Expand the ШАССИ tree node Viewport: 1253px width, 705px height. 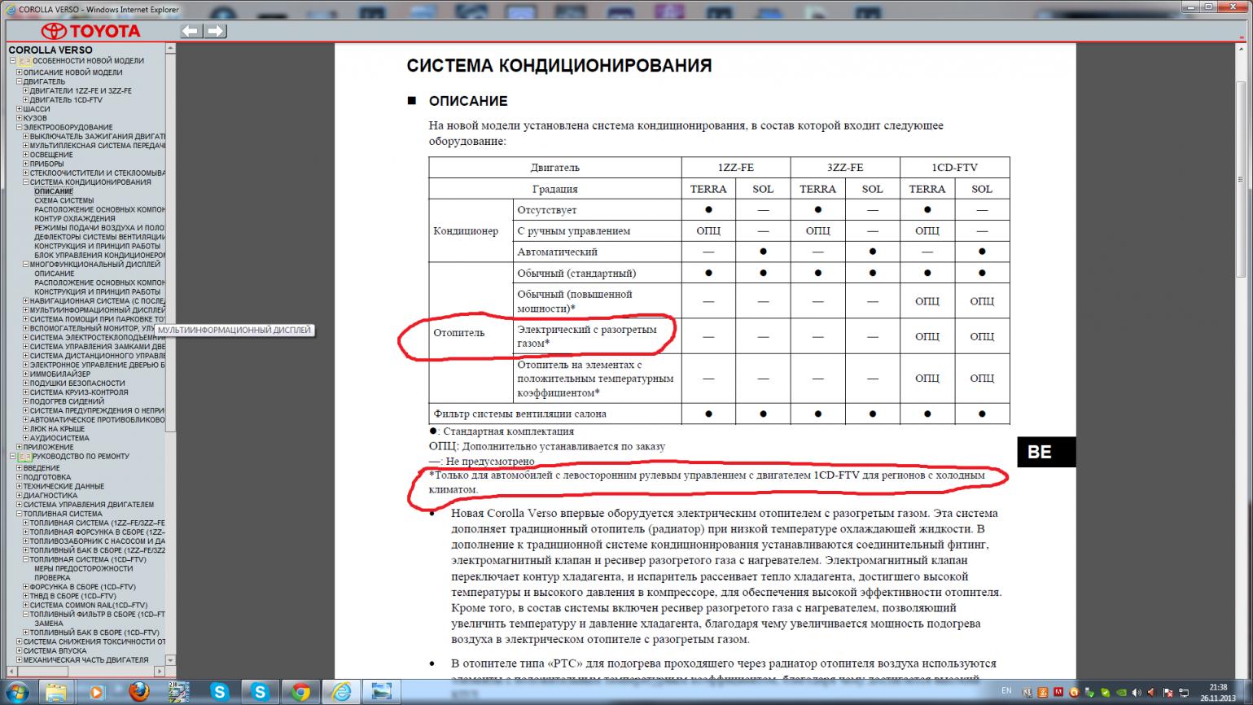coord(20,109)
